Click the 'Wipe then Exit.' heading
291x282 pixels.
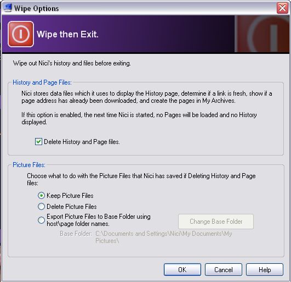point(67,34)
